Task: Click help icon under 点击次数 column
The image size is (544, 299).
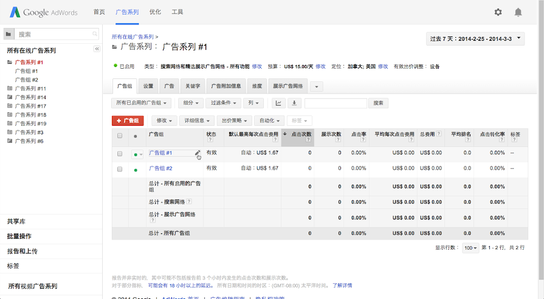Action: pyautogui.click(x=309, y=140)
